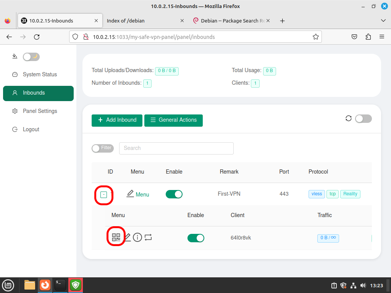Click the First-VPN remark

click(x=229, y=194)
